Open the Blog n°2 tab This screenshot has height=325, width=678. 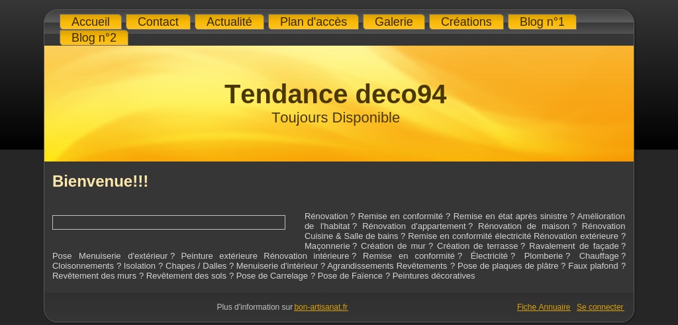(94, 38)
